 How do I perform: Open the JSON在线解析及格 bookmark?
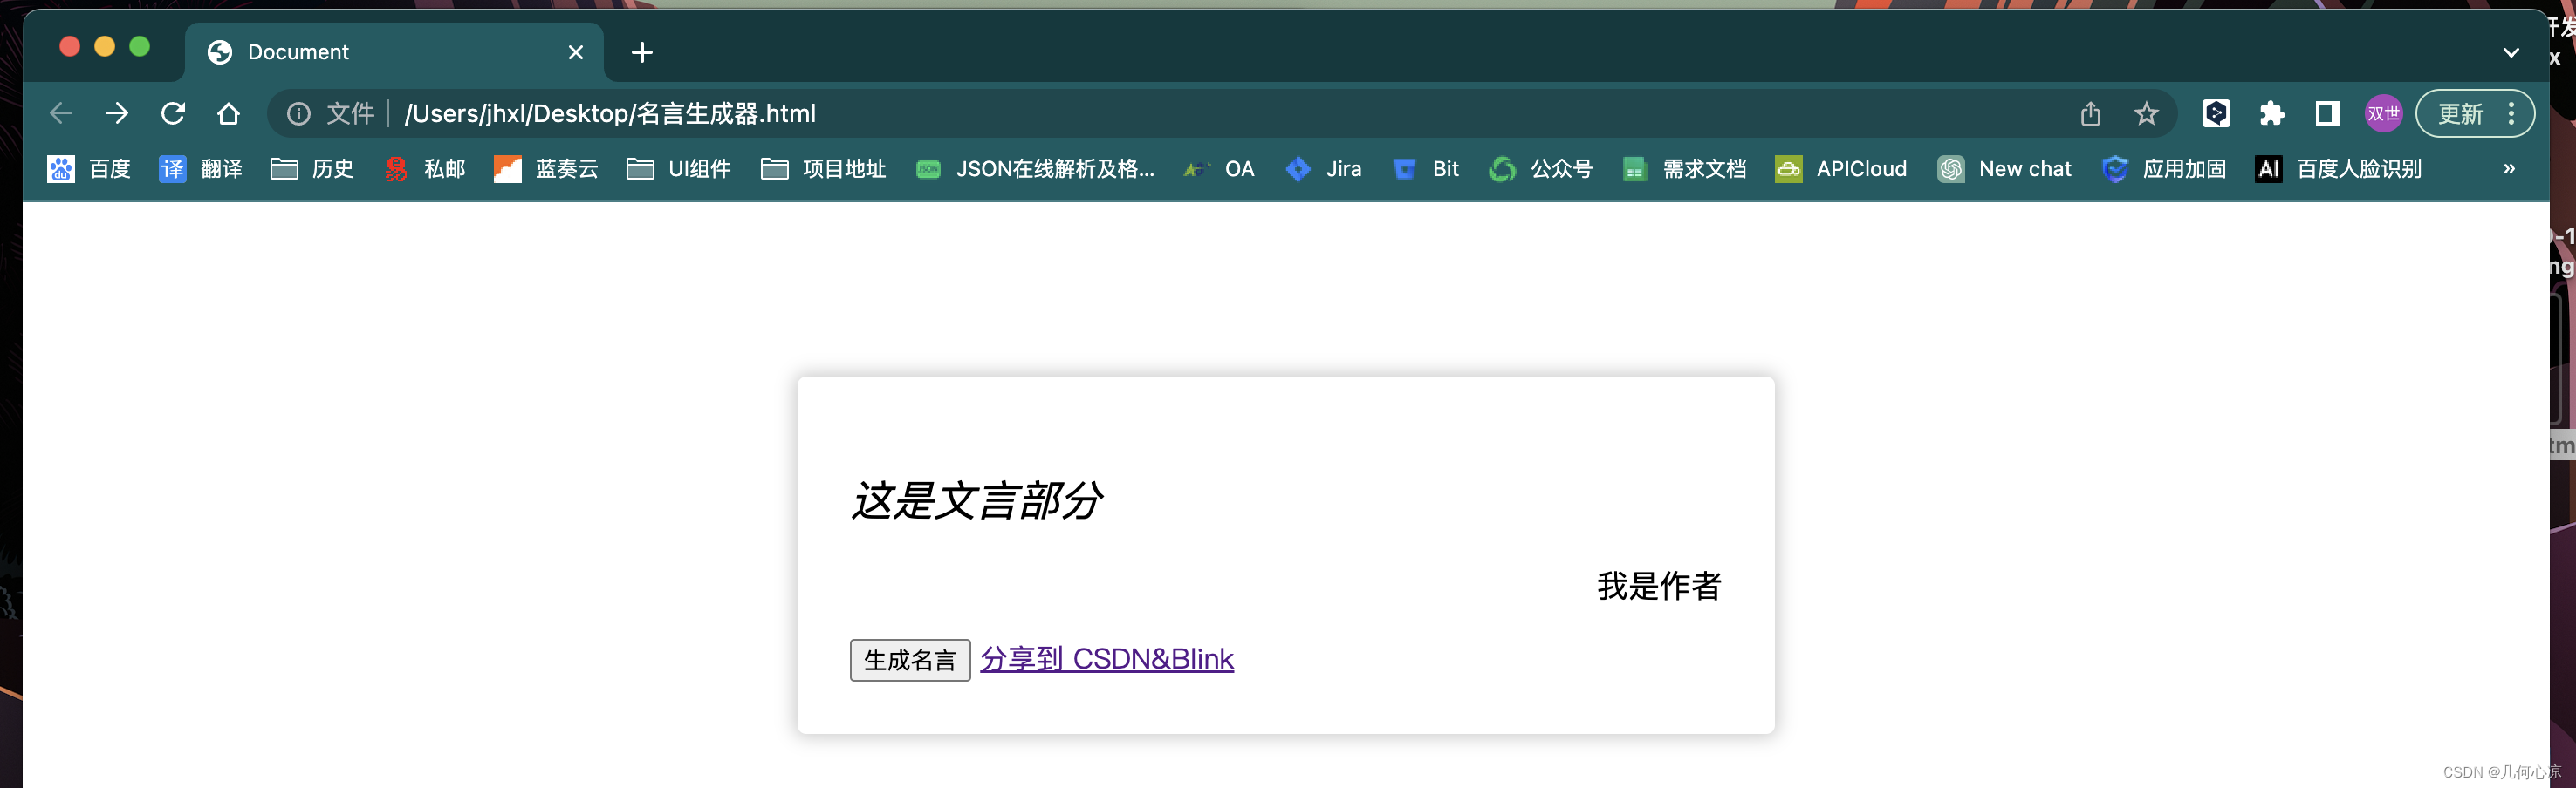pyautogui.click(x=1035, y=169)
